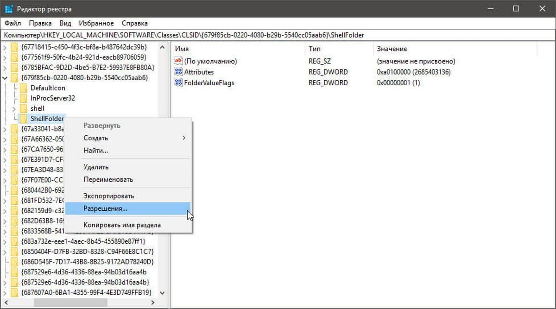Click folder icon of {6850404F-D7FB-32BD-8328-C94F66E8C1C7}
The width and height of the screenshot is (556, 309).
(14, 251)
